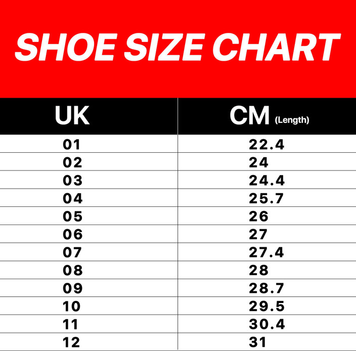Pick the 24.4 cm value

pos(266,181)
